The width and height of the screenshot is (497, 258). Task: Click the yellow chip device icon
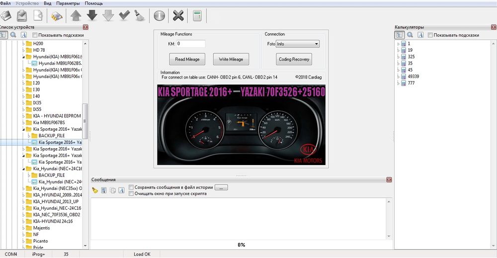tap(57, 16)
